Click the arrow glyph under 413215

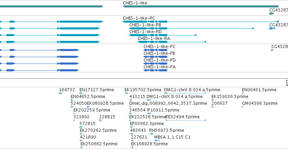coord(130,100)
